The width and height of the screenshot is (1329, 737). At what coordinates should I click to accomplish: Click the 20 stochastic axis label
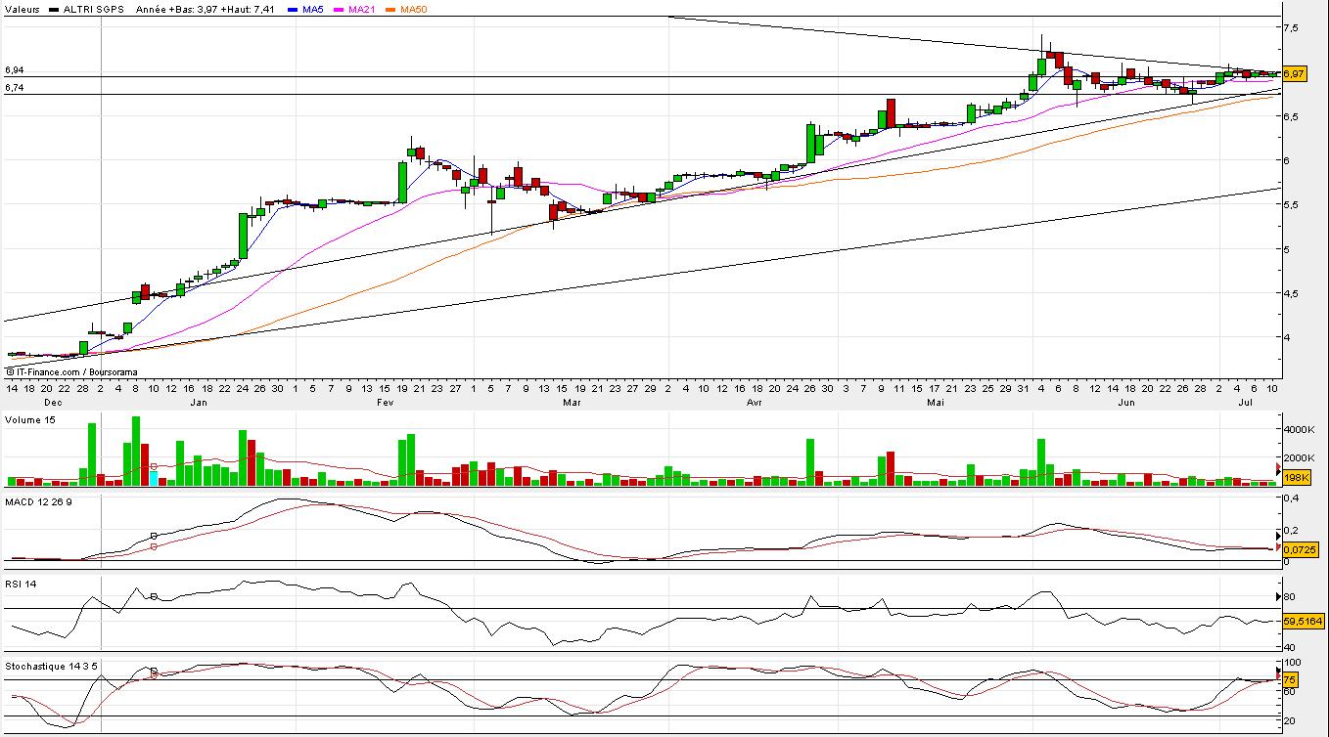[1290, 720]
